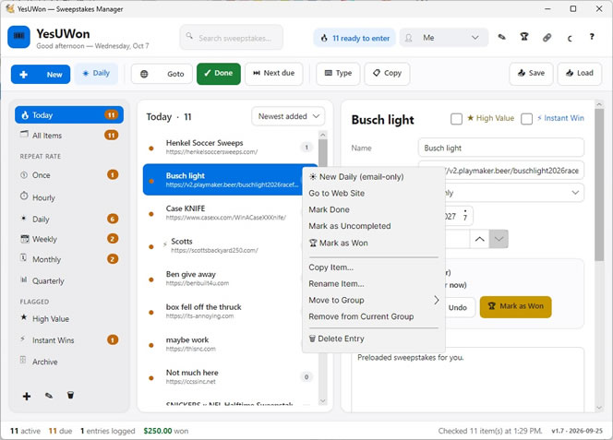The height and width of the screenshot is (440, 613).
Task: Click the Copy button in toolbar
Action: [387, 74]
